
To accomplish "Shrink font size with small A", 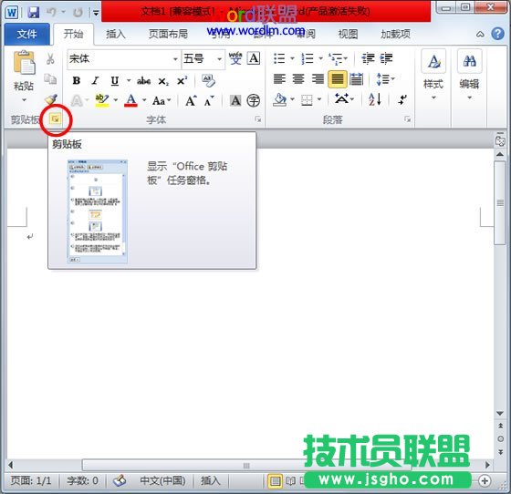I will (x=209, y=101).
